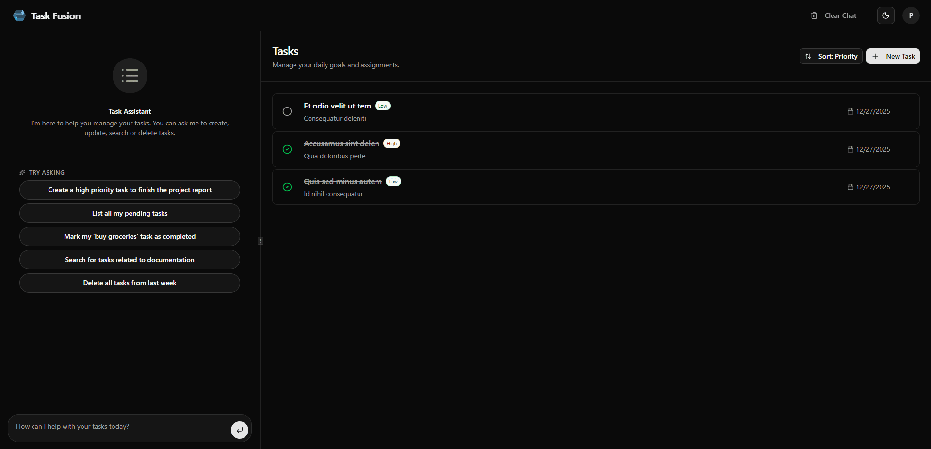The width and height of the screenshot is (931, 449).
Task: Click the 'High' priority badge
Action: click(392, 143)
